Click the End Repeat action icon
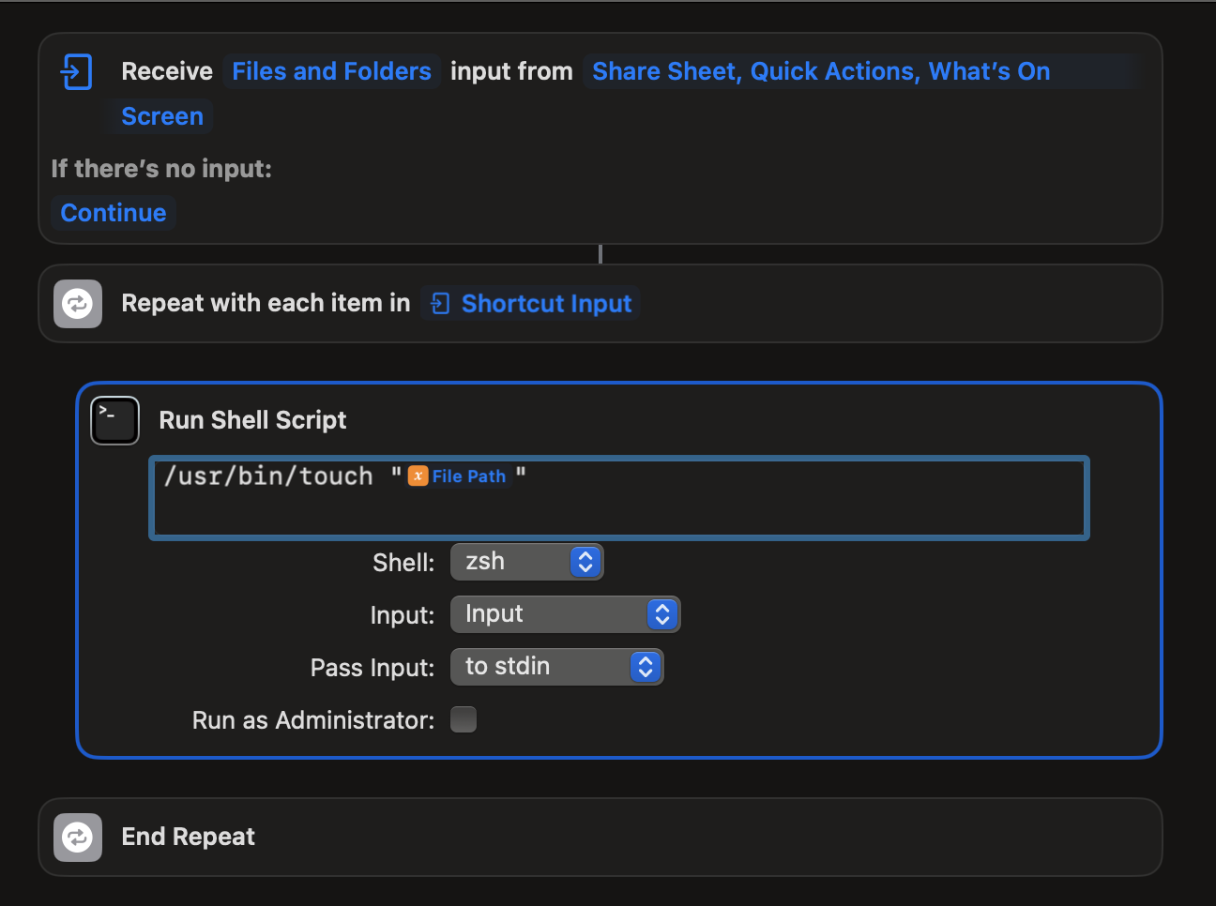The image size is (1216, 906). tap(78, 837)
